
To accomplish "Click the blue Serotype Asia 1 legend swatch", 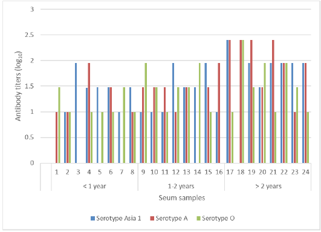I will (x=93, y=218).
